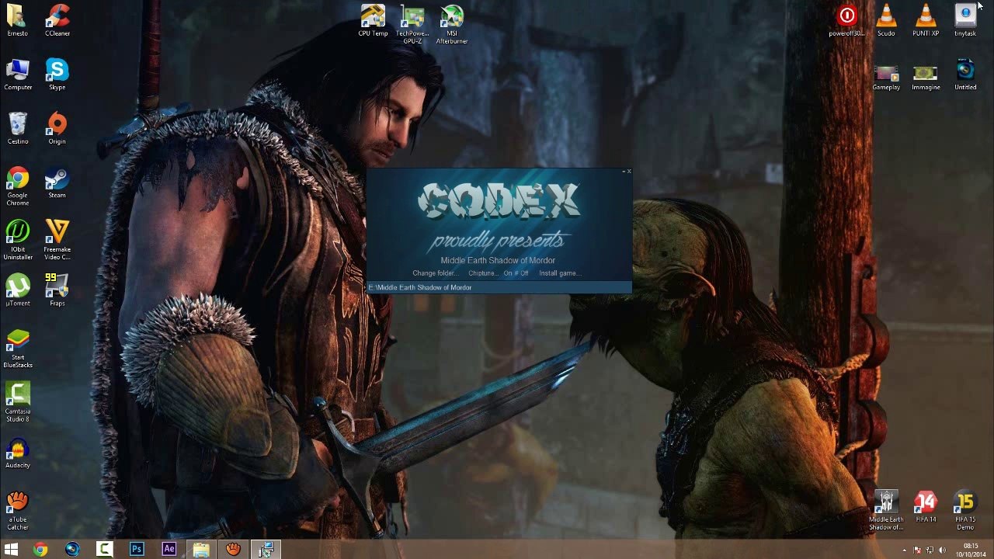Click the Chiptune... option
The image size is (994, 559).
click(x=483, y=273)
